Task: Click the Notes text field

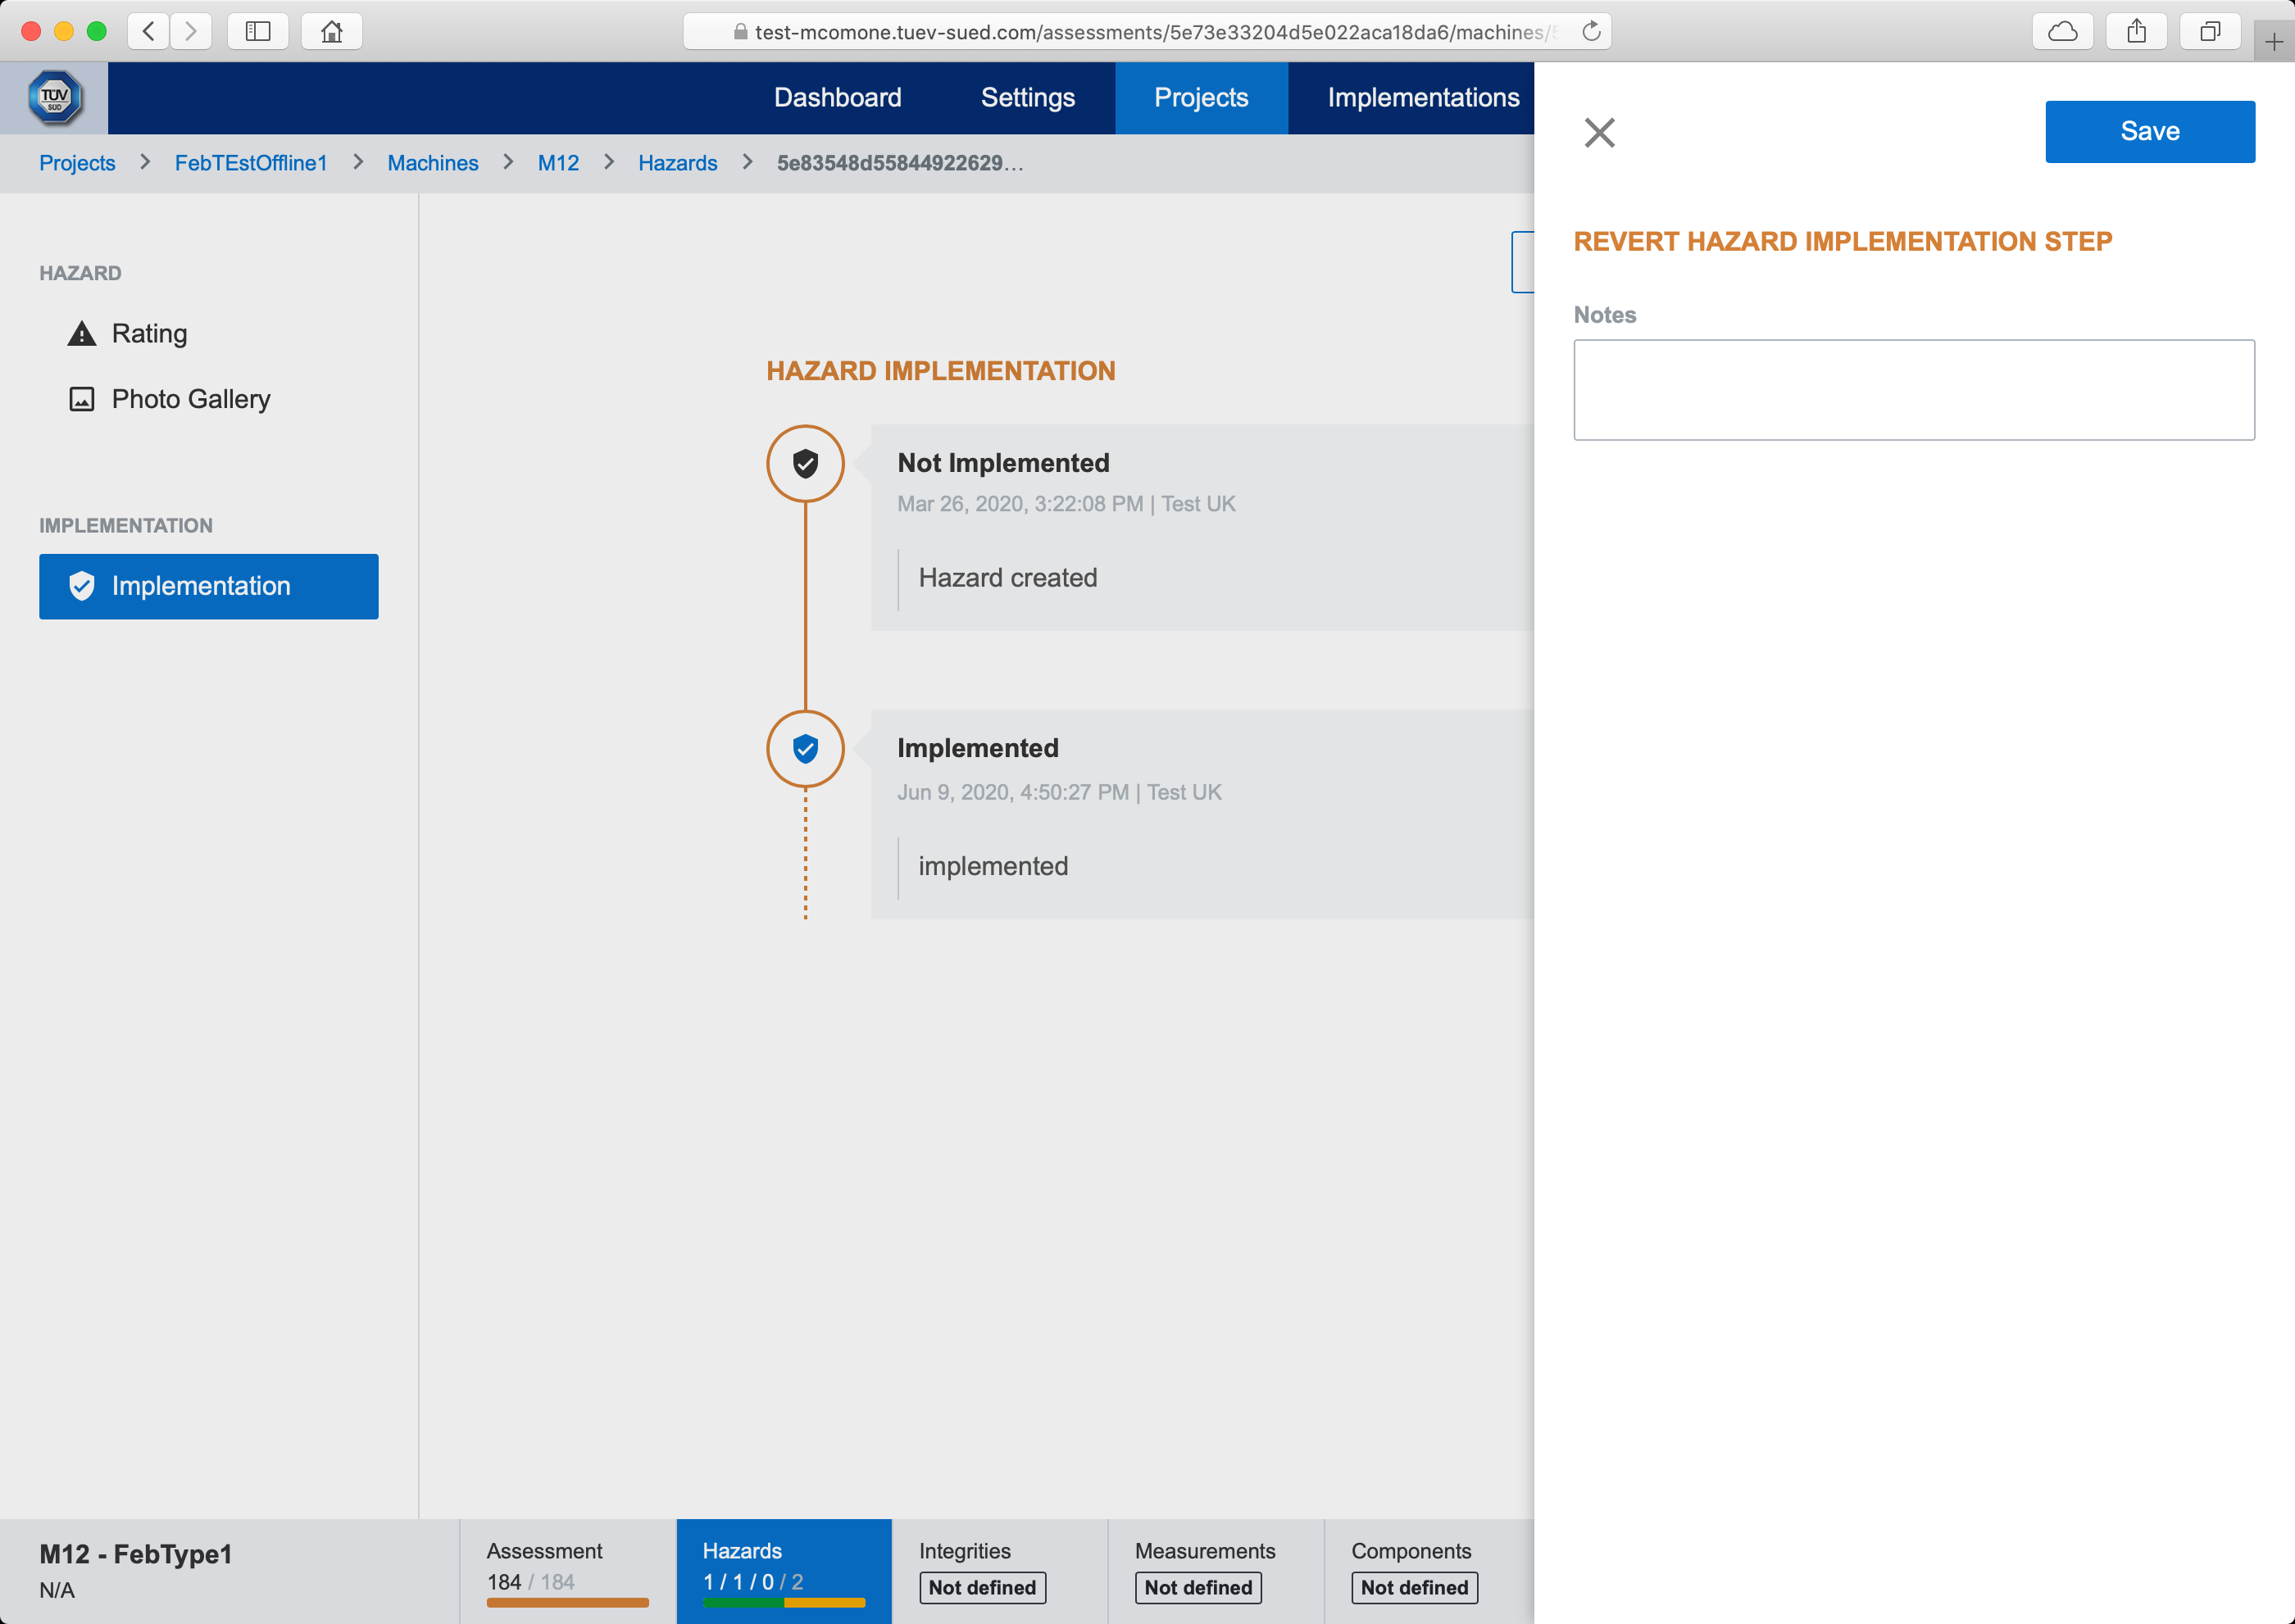Action: tap(1913, 390)
